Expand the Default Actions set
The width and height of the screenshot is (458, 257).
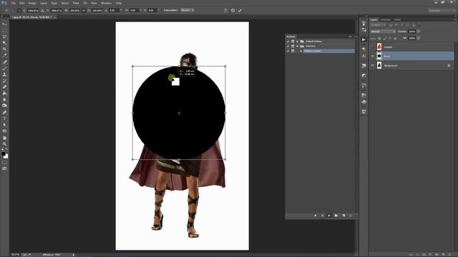(x=298, y=41)
